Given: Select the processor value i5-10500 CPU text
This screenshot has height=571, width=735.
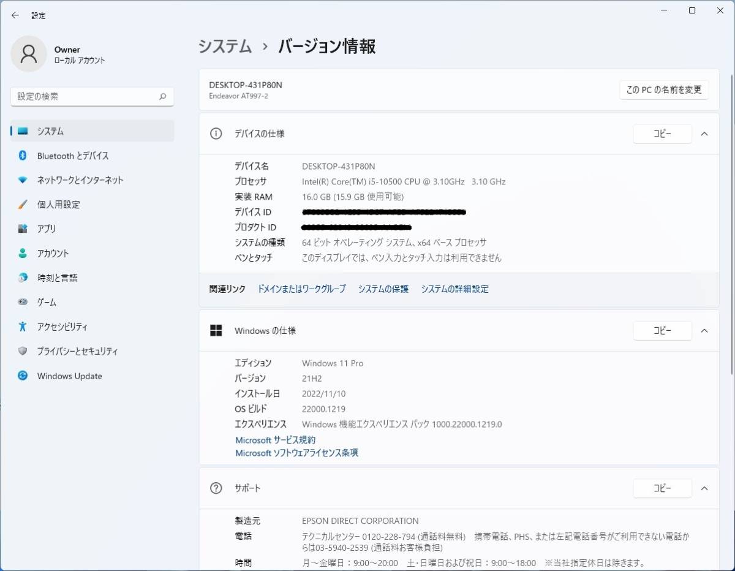Looking at the screenshot, I should [404, 182].
